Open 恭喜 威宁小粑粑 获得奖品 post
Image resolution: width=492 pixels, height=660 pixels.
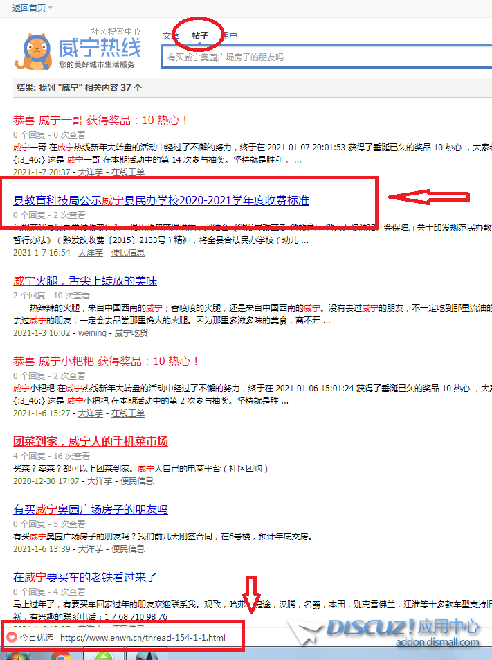pyautogui.click(x=106, y=361)
